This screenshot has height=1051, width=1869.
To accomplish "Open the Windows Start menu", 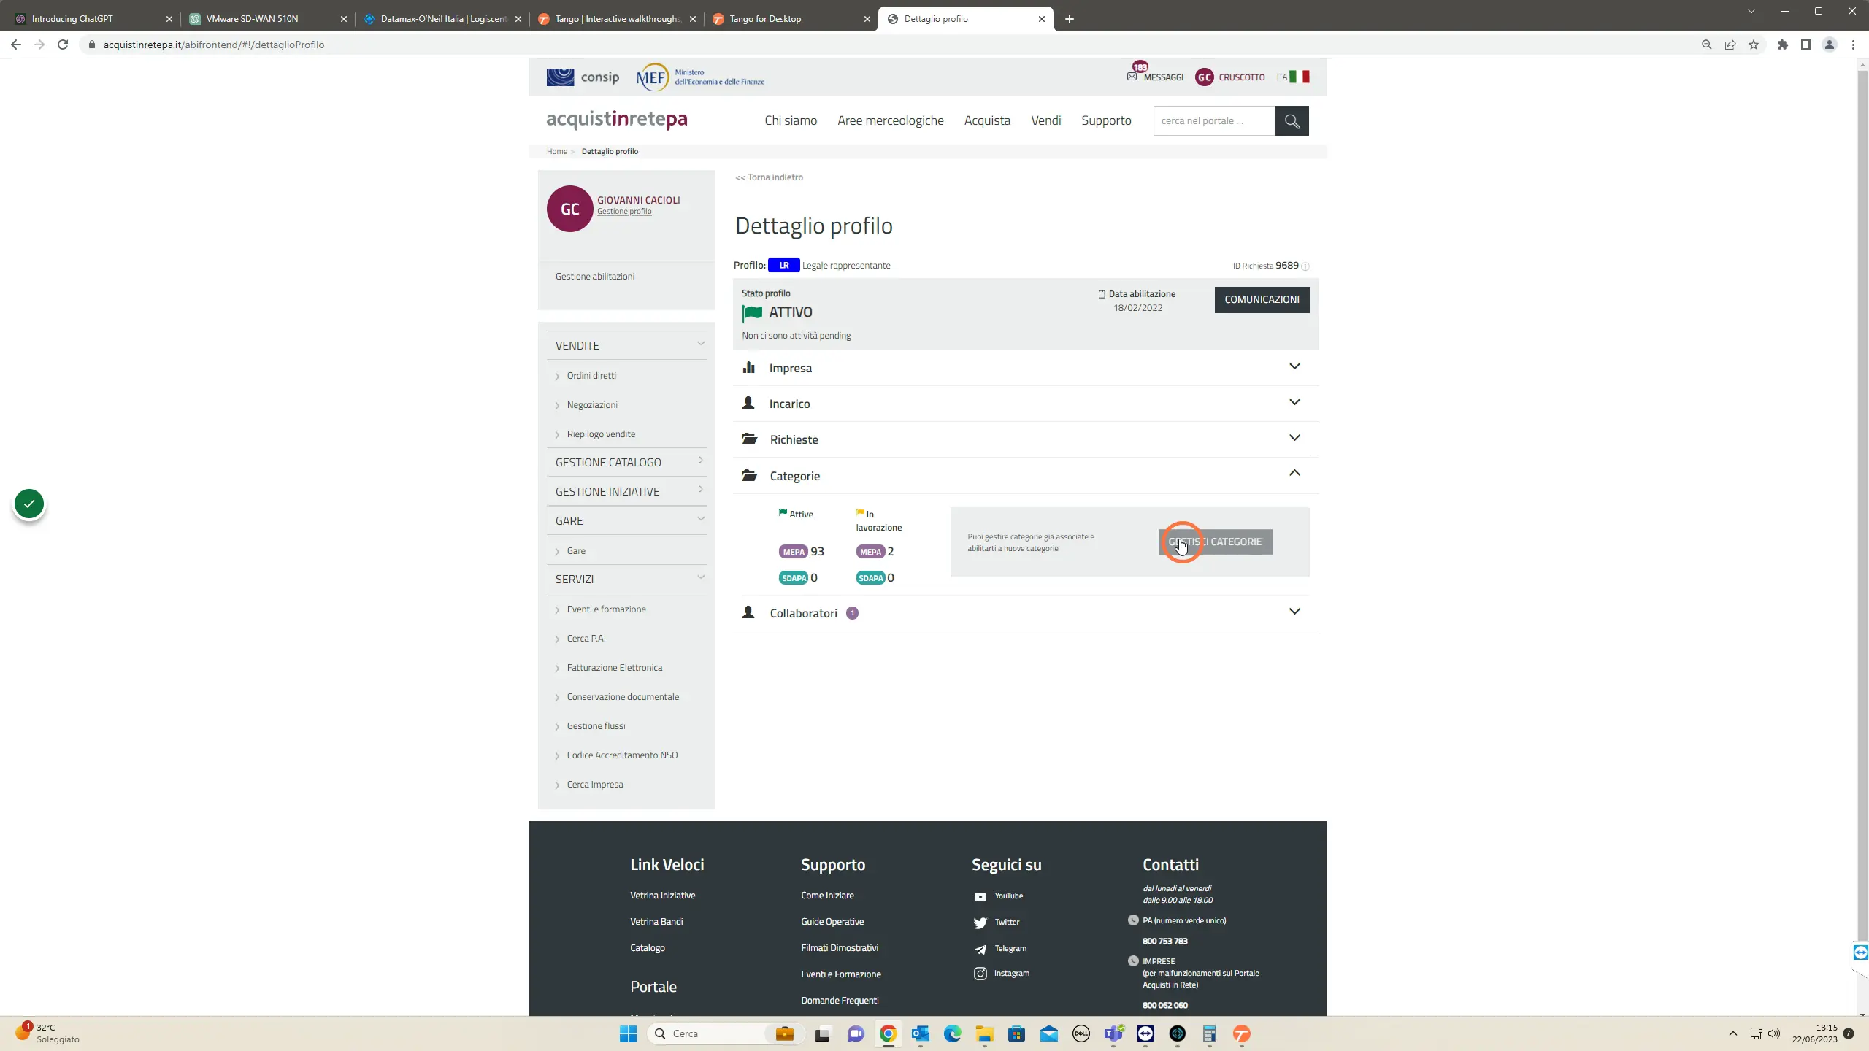I will pyautogui.click(x=628, y=1034).
